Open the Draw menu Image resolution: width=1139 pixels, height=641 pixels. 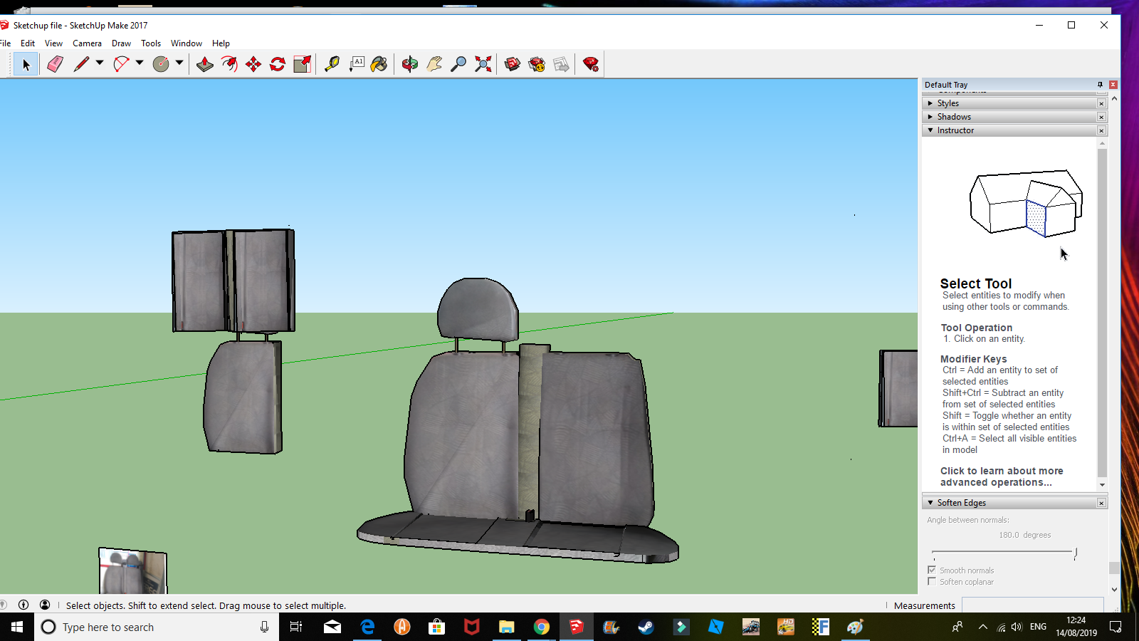click(x=121, y=43)
